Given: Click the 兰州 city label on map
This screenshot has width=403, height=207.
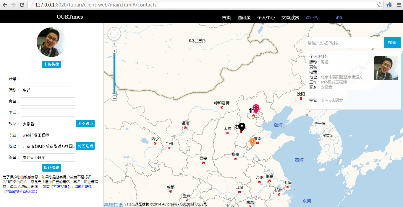Looking at the screenshot, I should (x=169, y=144).
